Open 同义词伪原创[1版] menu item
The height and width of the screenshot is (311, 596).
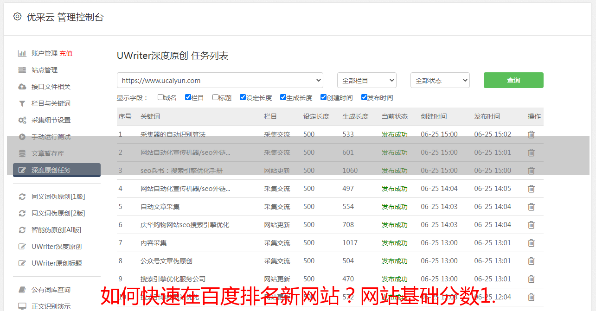[x=58, y=197]
